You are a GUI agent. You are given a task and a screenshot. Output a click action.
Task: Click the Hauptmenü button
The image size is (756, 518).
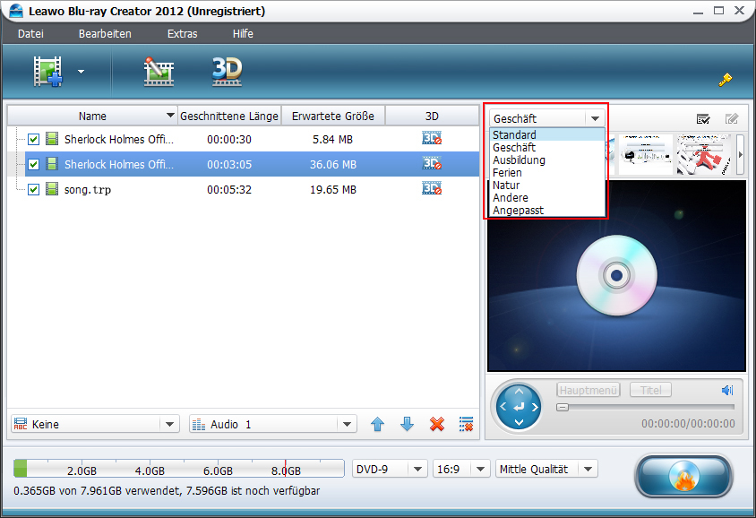588,390
